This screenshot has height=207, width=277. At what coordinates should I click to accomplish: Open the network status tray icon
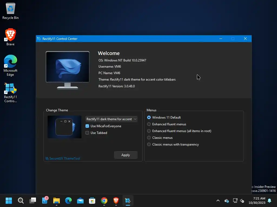tap(235, 201)
